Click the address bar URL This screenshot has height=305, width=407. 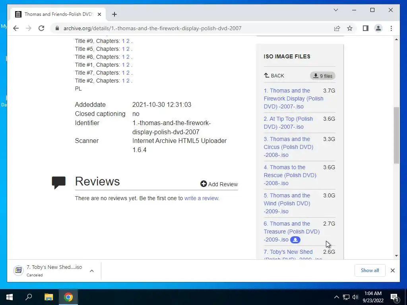tap(152, 28)
